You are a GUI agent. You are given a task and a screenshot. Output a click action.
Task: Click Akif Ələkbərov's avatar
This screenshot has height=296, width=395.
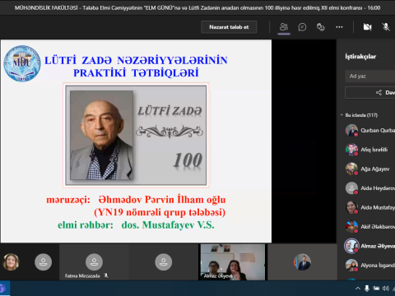coord(351,226)
